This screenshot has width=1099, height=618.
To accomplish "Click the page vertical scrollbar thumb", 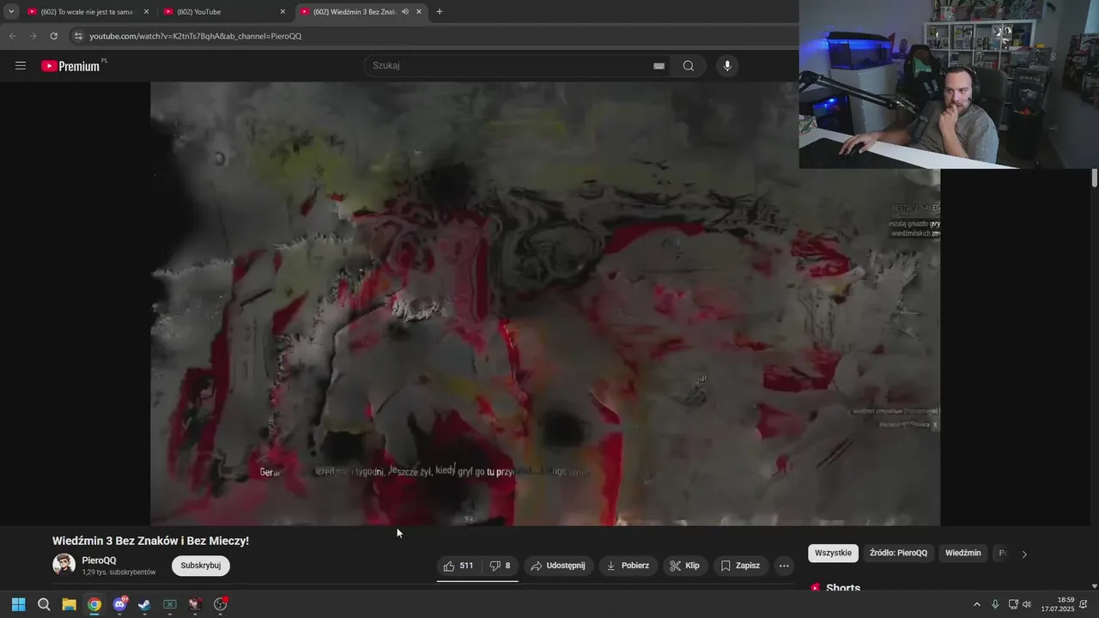I will [x=1095, y=178].
